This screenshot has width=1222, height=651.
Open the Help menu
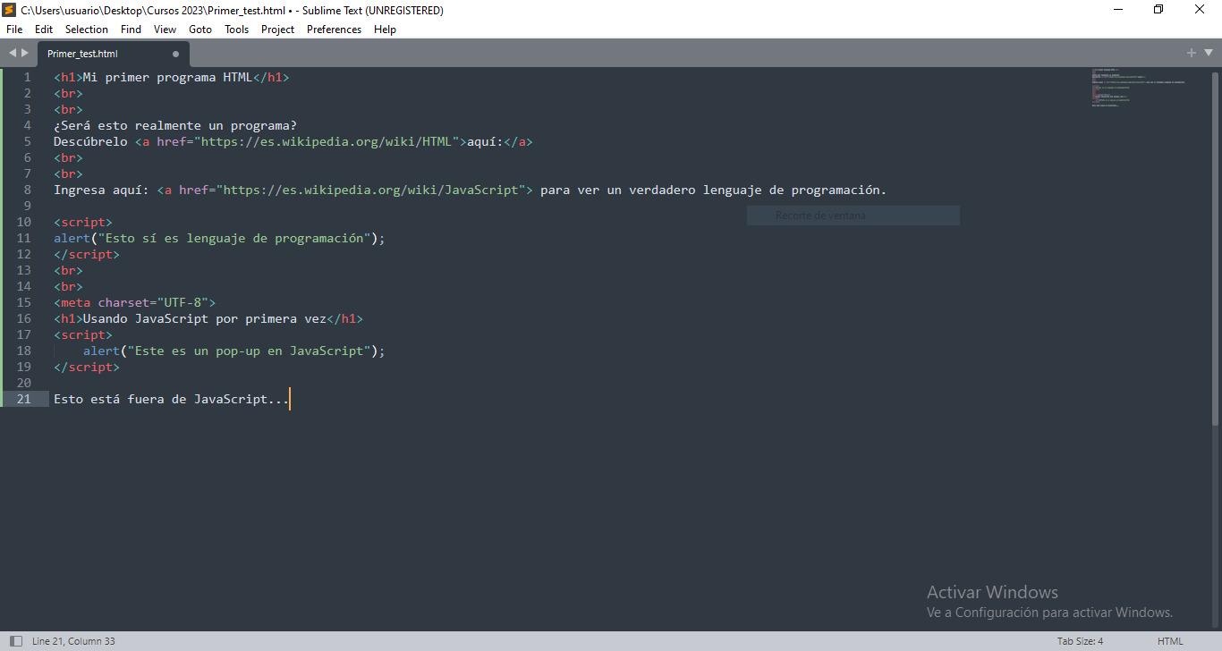385,29
